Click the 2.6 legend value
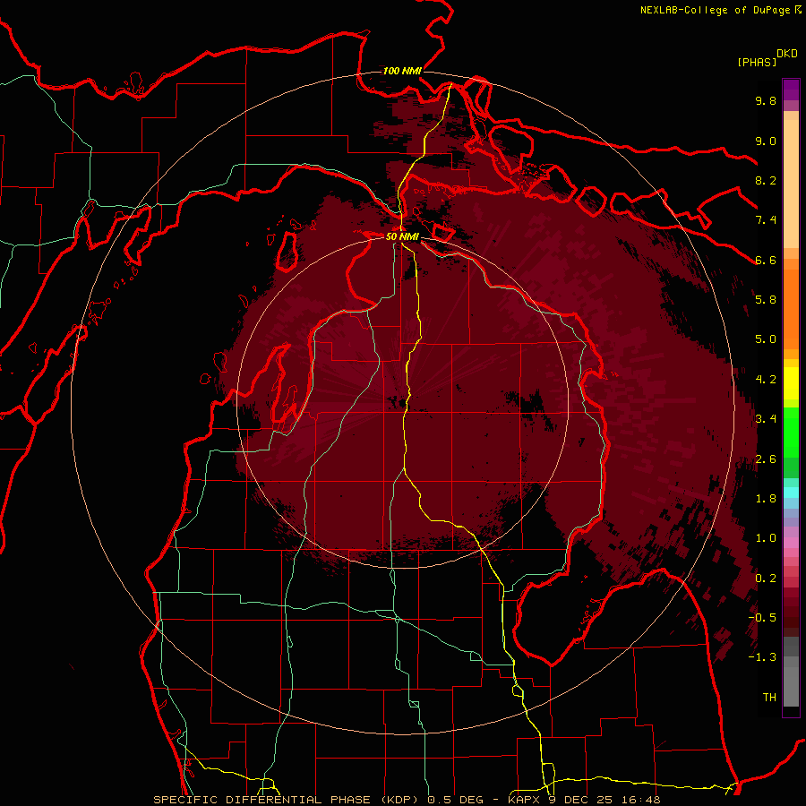806x806 pixels. tap(766, 459)
